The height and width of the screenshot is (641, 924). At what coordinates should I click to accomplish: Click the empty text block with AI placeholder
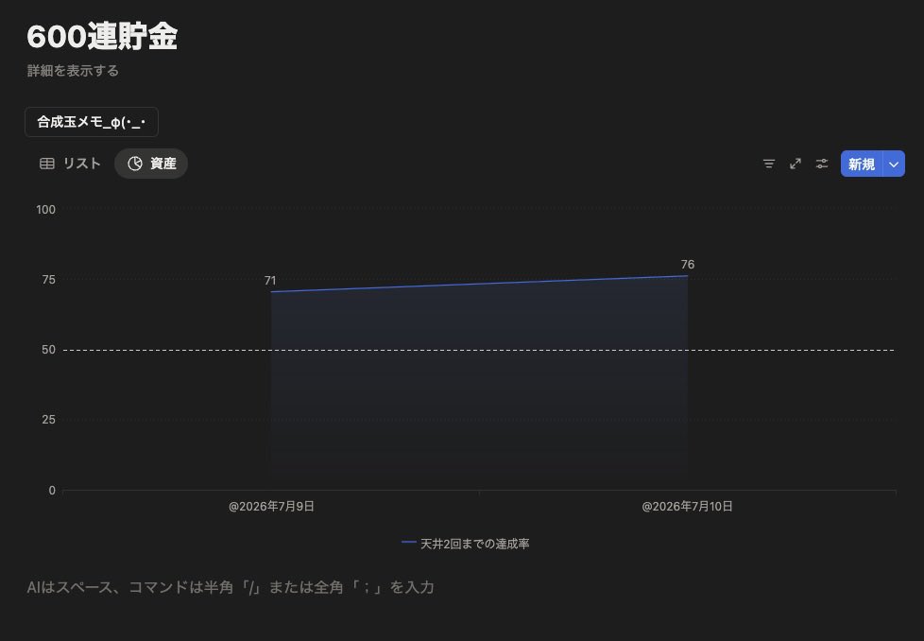[231, 587]
